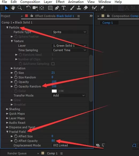
Task: Open the Displacement Mode dropdown
Action: tap(69, 145)
